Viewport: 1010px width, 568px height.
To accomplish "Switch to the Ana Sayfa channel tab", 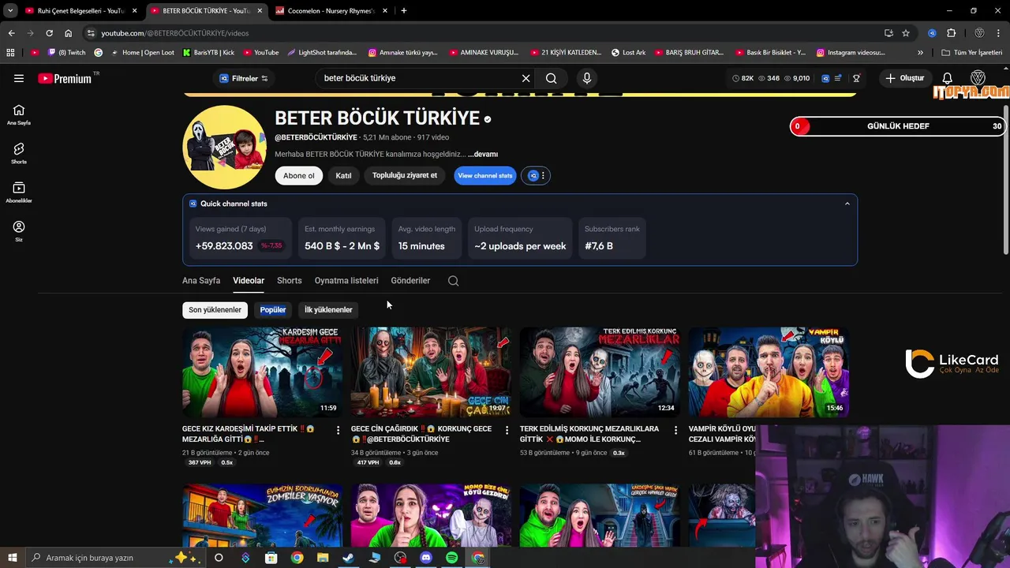I will coord(201,281).
